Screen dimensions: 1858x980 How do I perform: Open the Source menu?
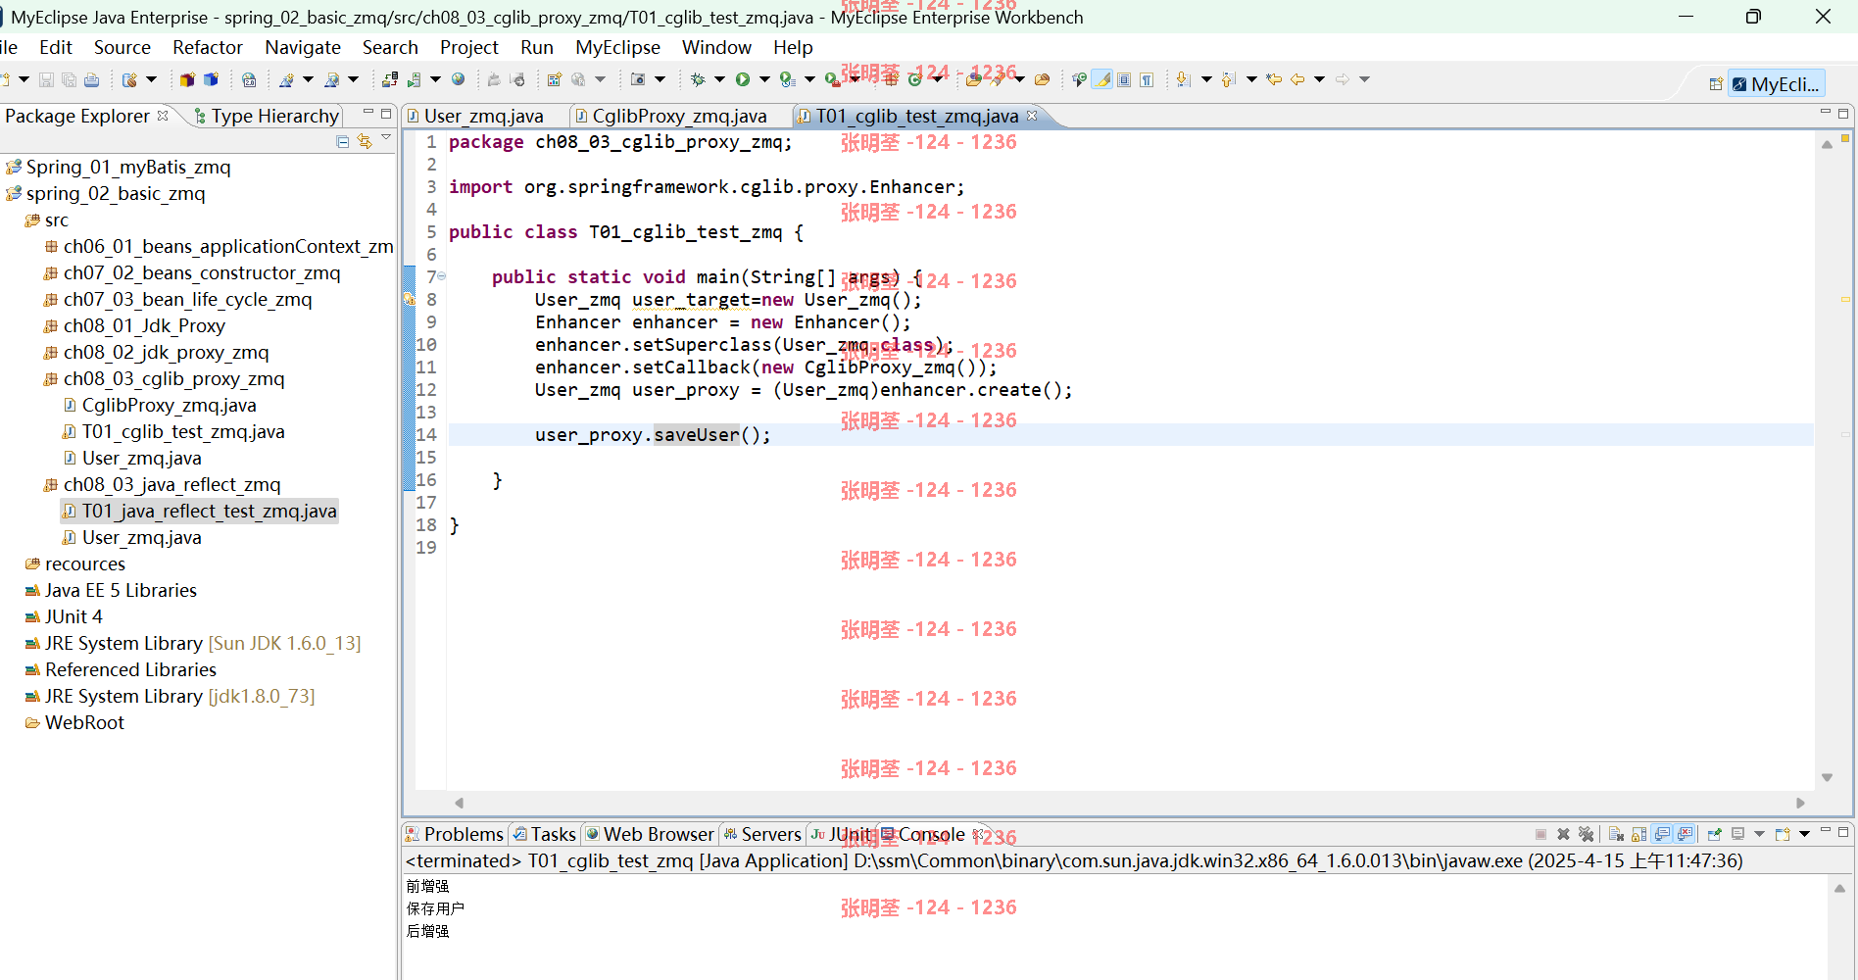click(x=122, y=47)
